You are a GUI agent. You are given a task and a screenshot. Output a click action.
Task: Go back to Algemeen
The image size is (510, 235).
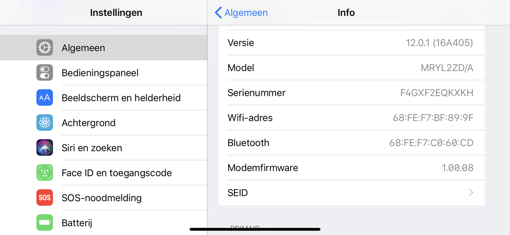point(241,13)
